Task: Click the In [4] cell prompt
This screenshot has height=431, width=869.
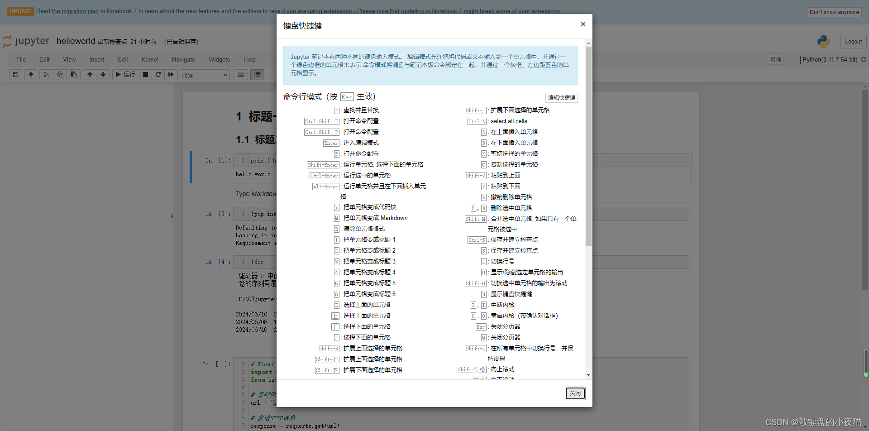Action: [218, 262]
